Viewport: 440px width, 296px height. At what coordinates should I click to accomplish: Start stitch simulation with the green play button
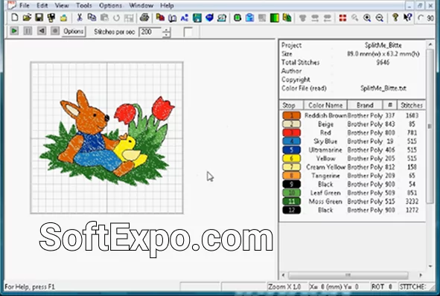tap(14, 30)
